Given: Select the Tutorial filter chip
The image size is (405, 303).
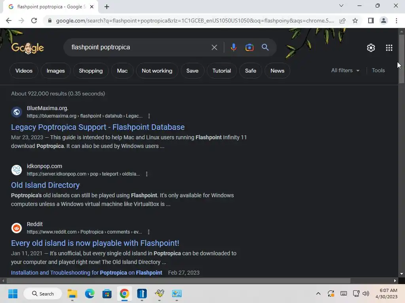Looking at the screenshot, I should 221,71.
